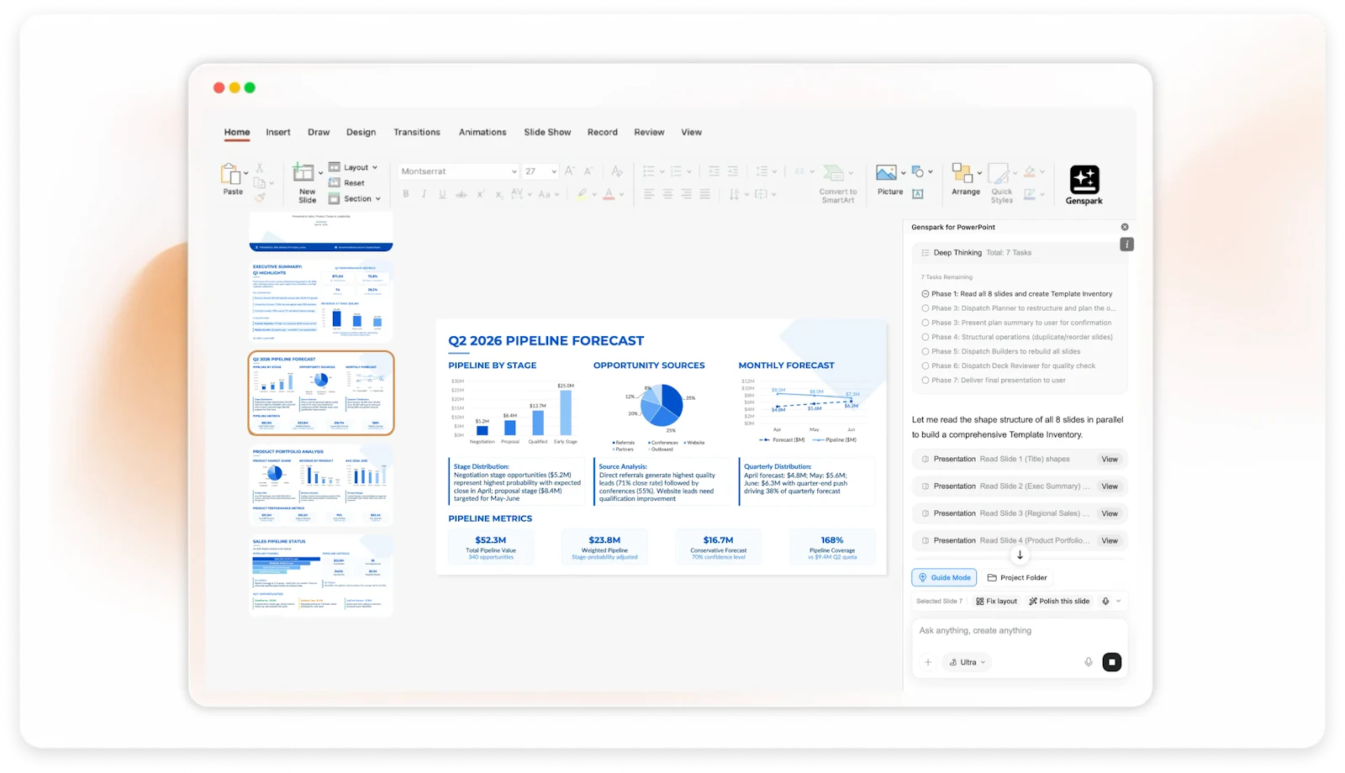Open Quick Styles gallery

(x=1001, y=184)
